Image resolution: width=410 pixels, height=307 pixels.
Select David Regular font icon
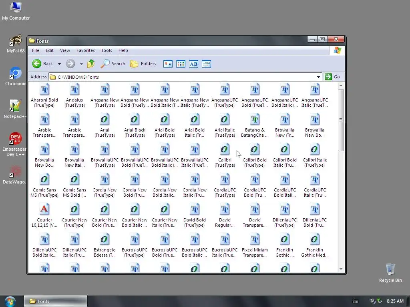(x=225, y=209)
